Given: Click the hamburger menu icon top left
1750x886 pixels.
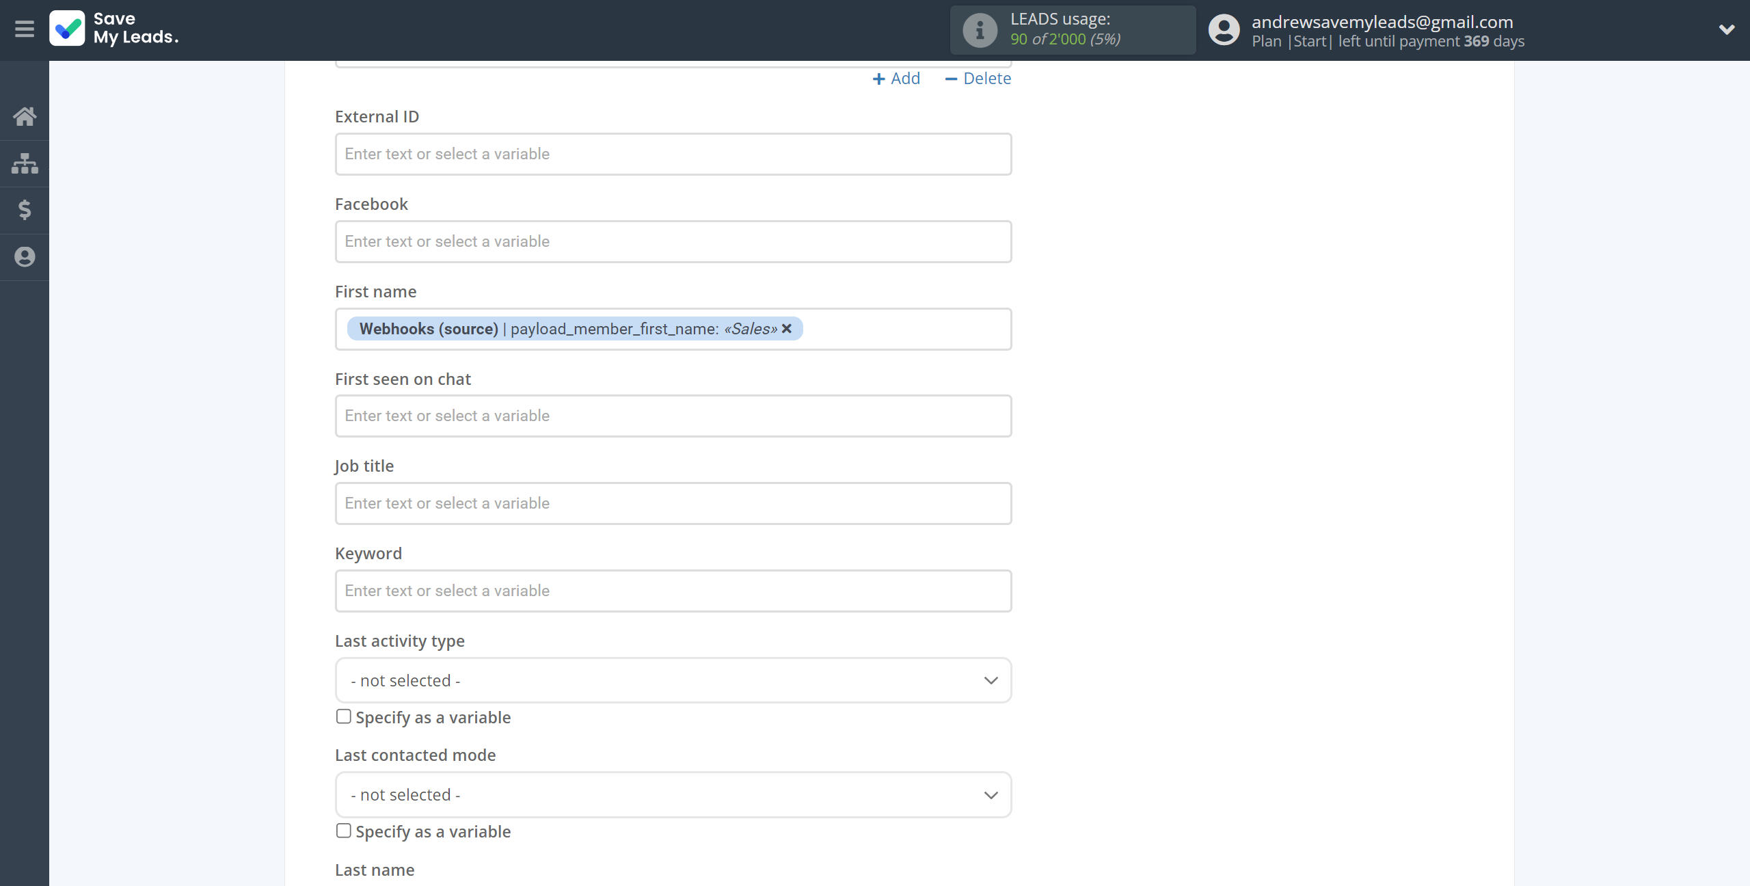Looking at the screenshot, I should point(25,31).
